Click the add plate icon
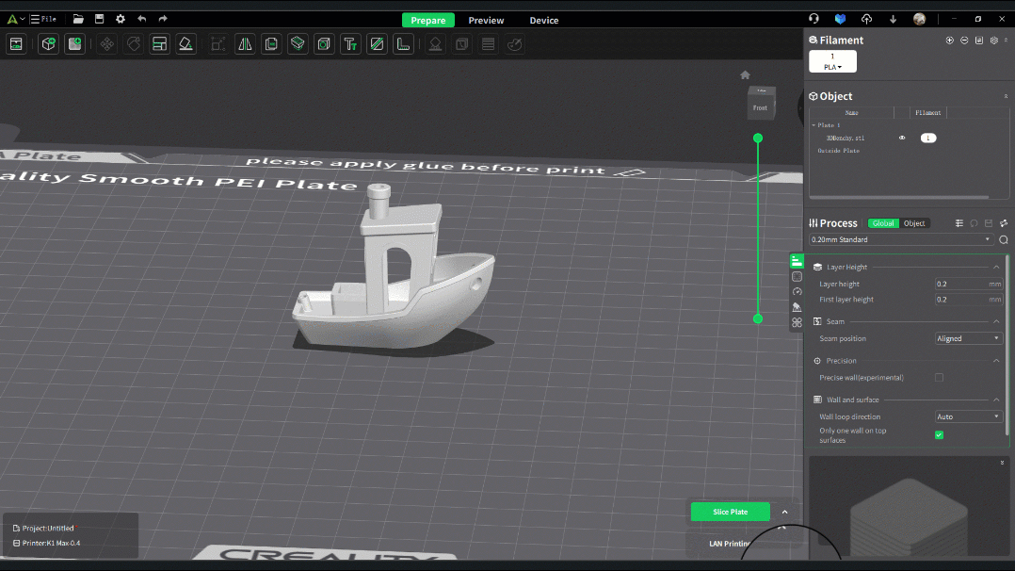Image resolution: width=1015 pixels, height=571 pixels. click(x=75, y=44)
